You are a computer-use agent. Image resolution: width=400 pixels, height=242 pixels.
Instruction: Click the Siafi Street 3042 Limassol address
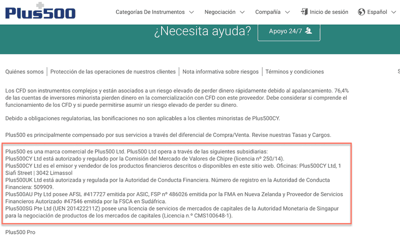click(x=39, y=173)
